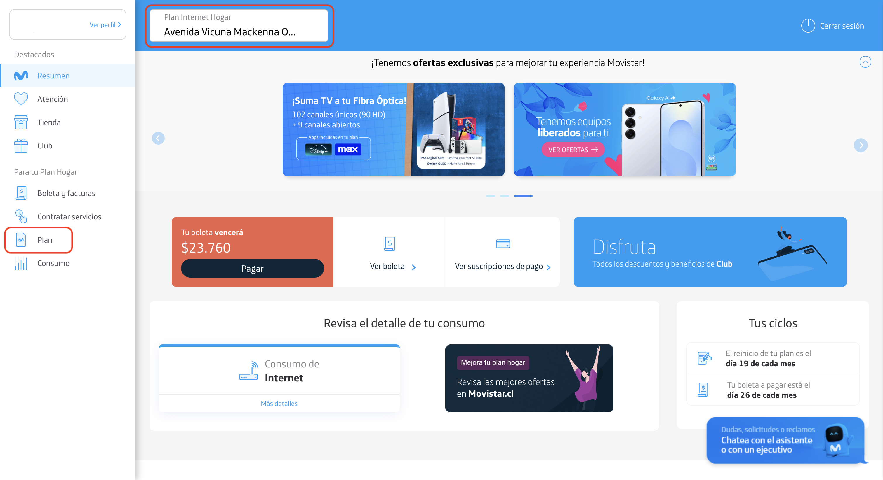Open Mejora tu plan hogar offer card
Screen dimensions: 883x480
click(529, 378)
